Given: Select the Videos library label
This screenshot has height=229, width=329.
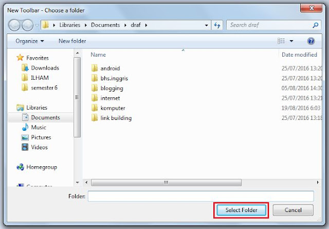Looking at the screenshot, I should click(39, 147).
